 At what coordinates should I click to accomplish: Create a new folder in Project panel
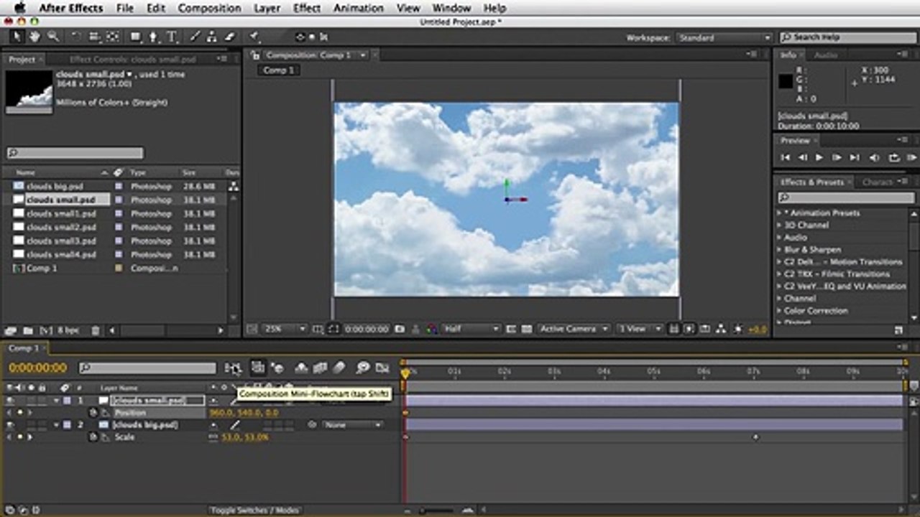click(x=27, y=330)
